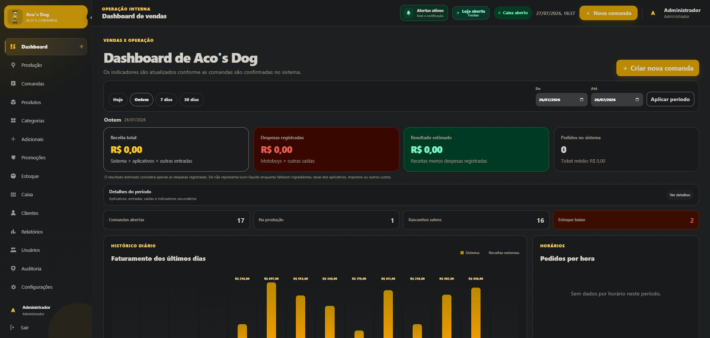Click the Sair logout arrow icon
Screen dimensions: 710x338
pyautogui.click(x=12, y=327)
